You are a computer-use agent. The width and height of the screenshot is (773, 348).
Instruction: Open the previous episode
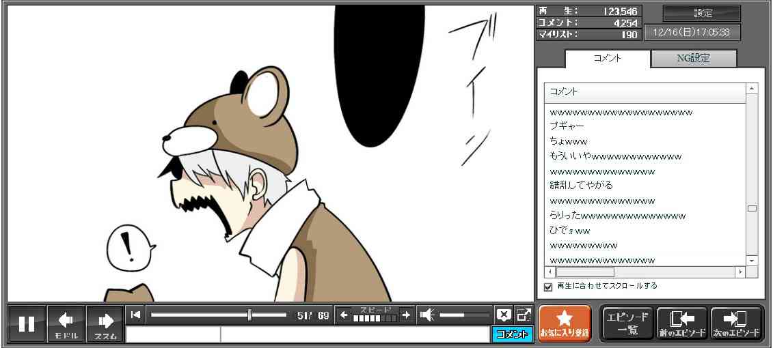coord(681,323)
